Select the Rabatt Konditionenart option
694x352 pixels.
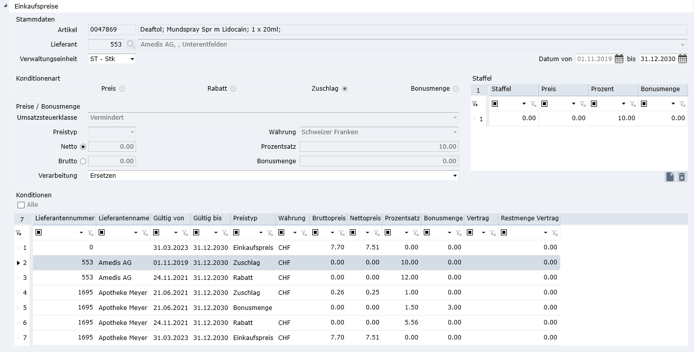[x=233, y=89]
